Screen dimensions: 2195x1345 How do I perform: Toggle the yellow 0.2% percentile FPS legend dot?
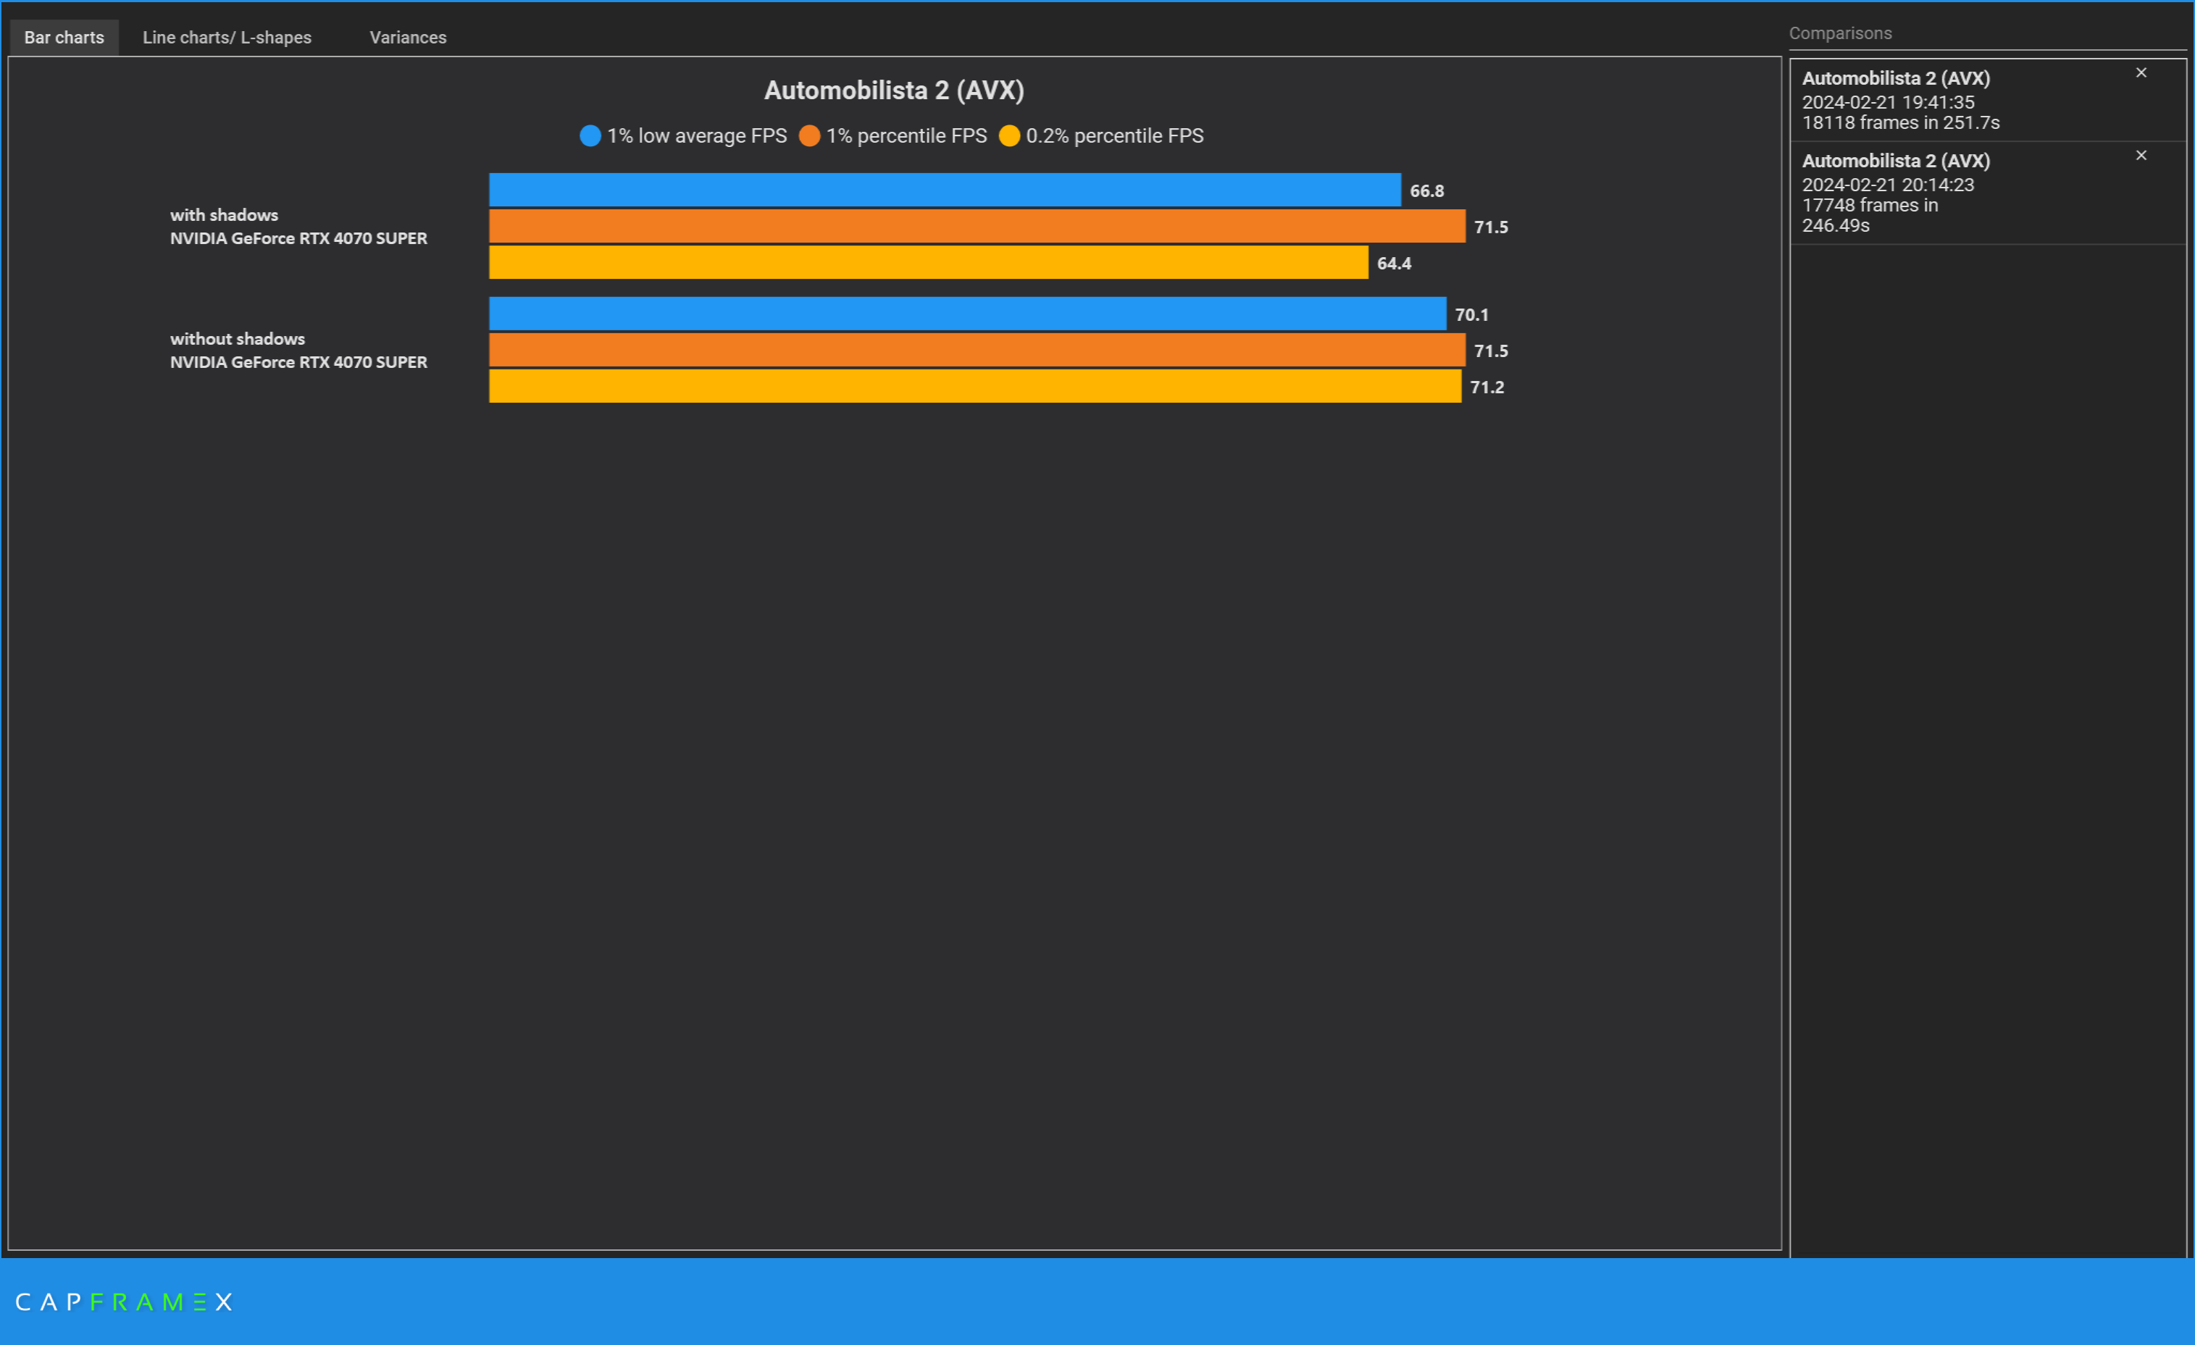pyautogui.click(x=1008, y=135)
